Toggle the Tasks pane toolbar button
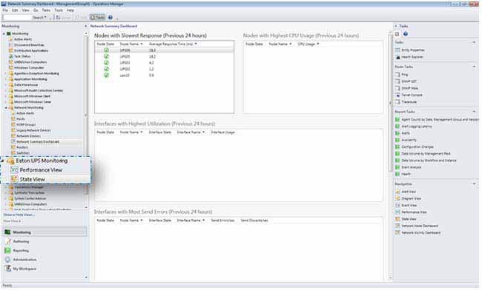 (97, 18)
